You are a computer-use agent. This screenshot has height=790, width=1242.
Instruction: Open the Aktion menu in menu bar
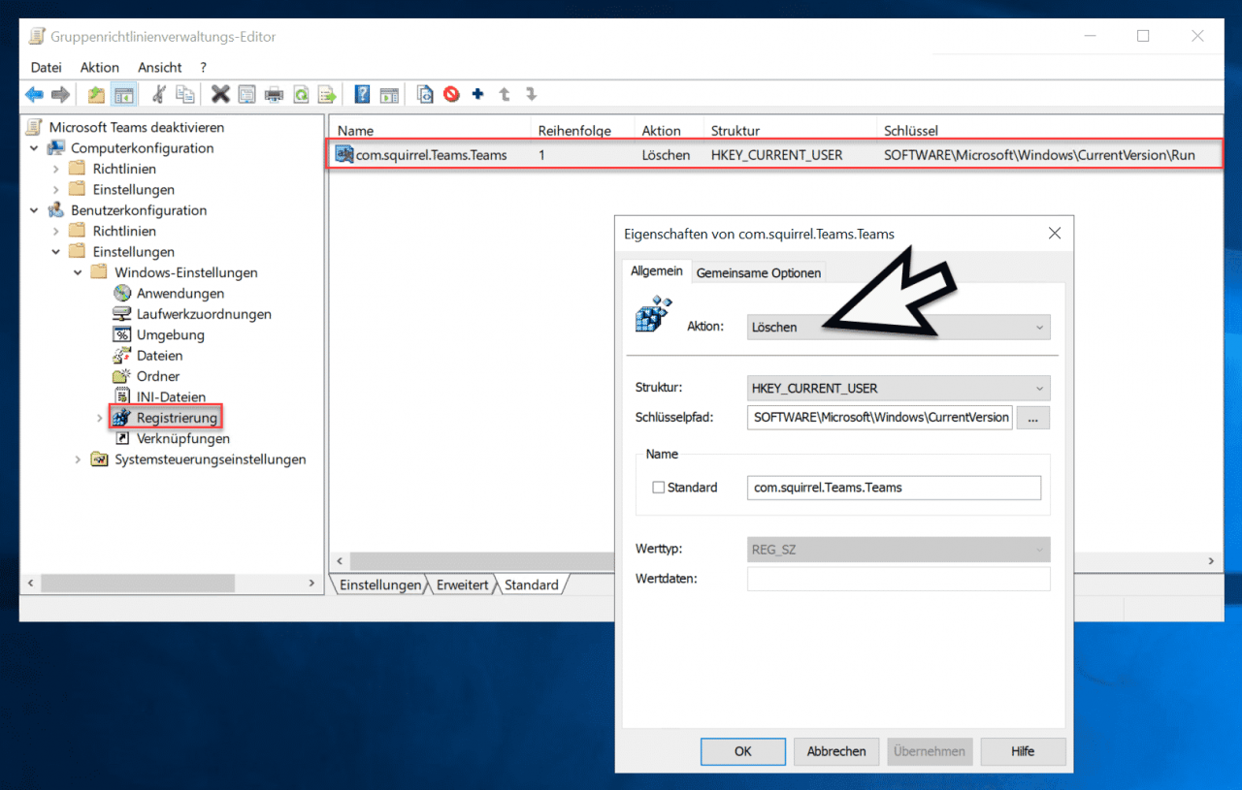(x=100, y=67)
